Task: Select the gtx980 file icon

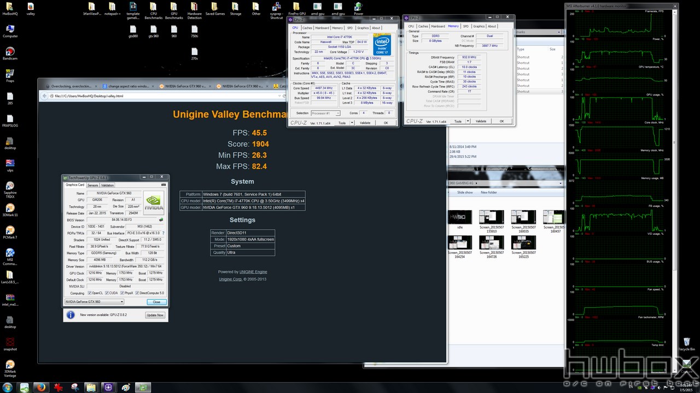Action: coord(133,31)
